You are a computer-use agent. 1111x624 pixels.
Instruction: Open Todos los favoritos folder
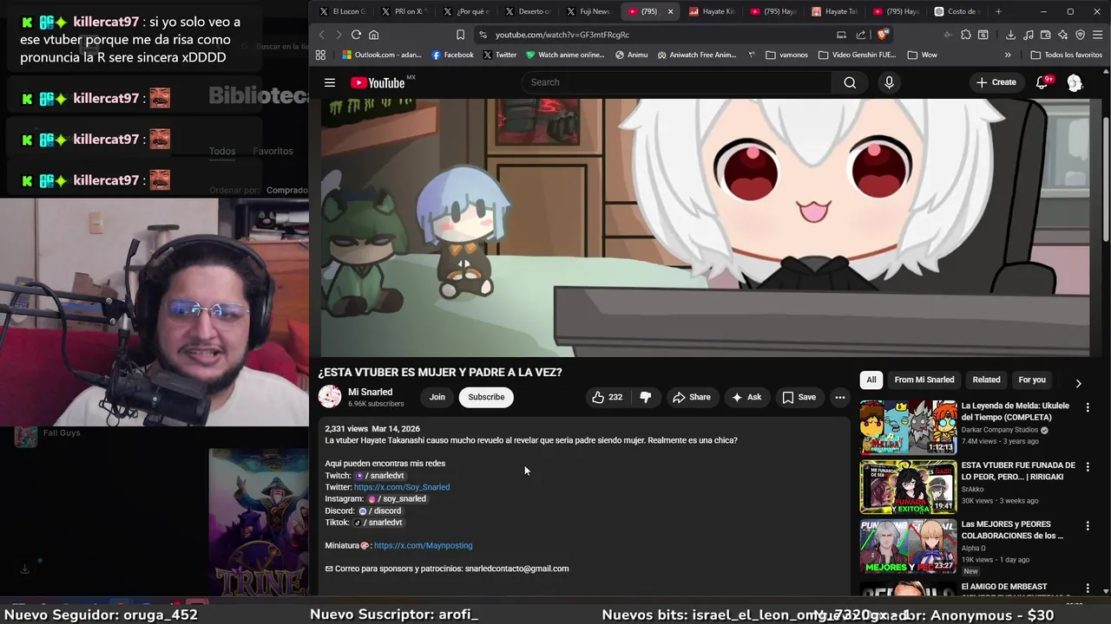[x=1066, y=55]
